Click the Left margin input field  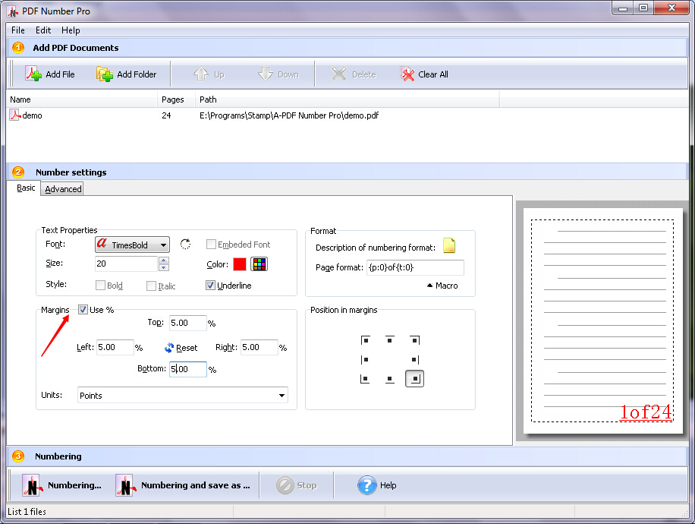tap(115, 347)
